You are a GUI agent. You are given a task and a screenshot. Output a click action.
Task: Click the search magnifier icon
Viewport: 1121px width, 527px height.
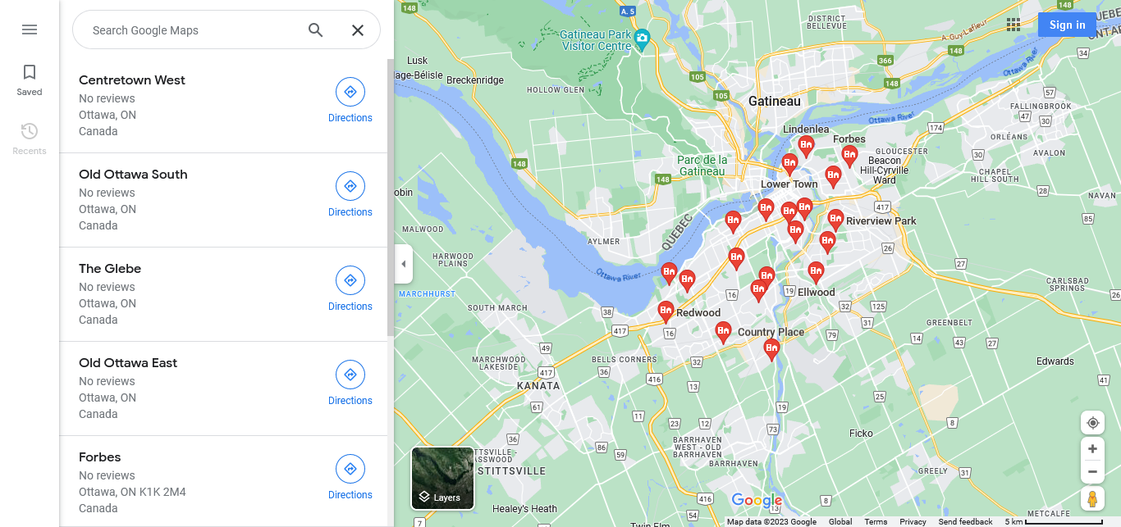click(316, 30)
